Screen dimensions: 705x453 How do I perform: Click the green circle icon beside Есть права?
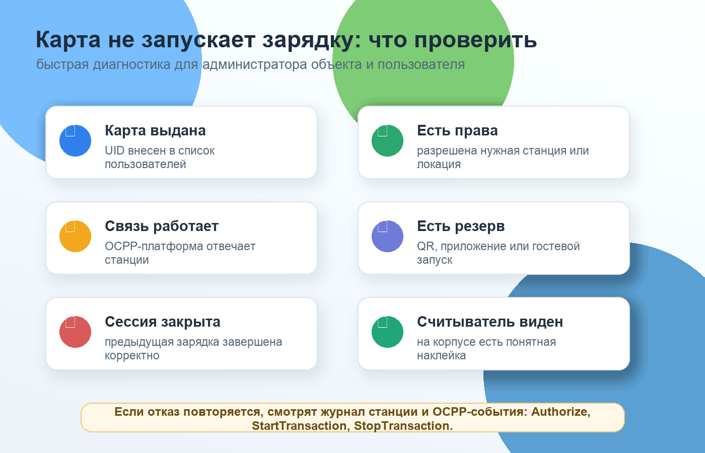[387, 140]
